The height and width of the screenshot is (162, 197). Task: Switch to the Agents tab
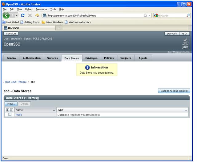[x=143, y=58]
